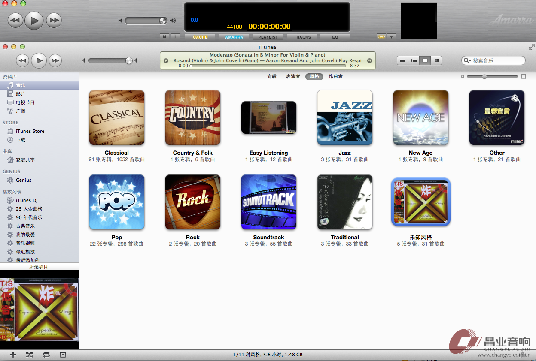Select the Soundtrack genre artwork

coord(269,202)
